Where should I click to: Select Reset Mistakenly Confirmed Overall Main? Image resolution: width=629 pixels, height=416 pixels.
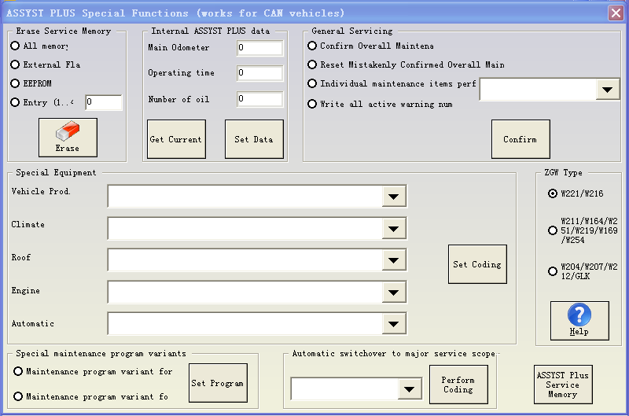312,64
